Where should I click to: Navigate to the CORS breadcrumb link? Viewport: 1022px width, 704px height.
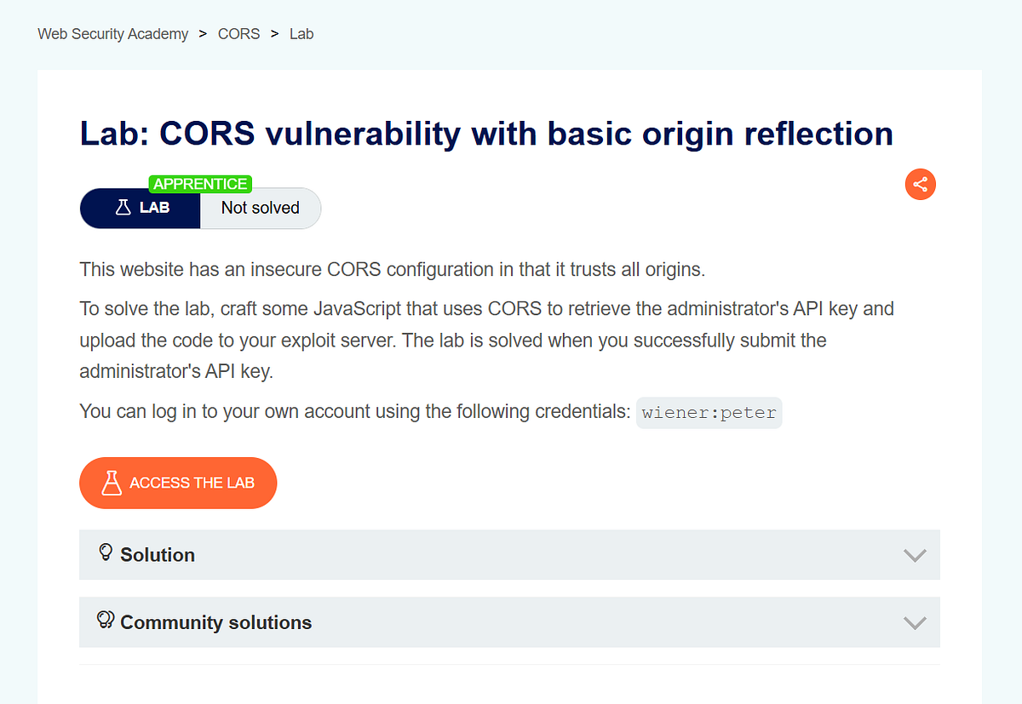(238, 34)
